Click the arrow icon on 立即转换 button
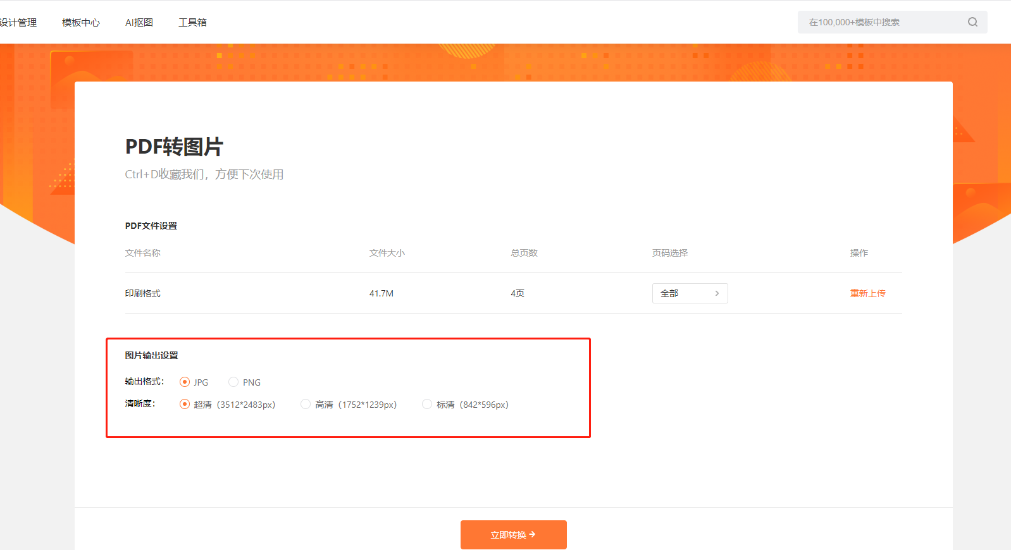The image size is (1011, 550). coord(532,534)
